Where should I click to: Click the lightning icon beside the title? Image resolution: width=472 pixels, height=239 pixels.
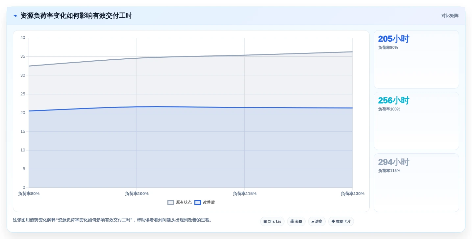[x=15, y=16]
